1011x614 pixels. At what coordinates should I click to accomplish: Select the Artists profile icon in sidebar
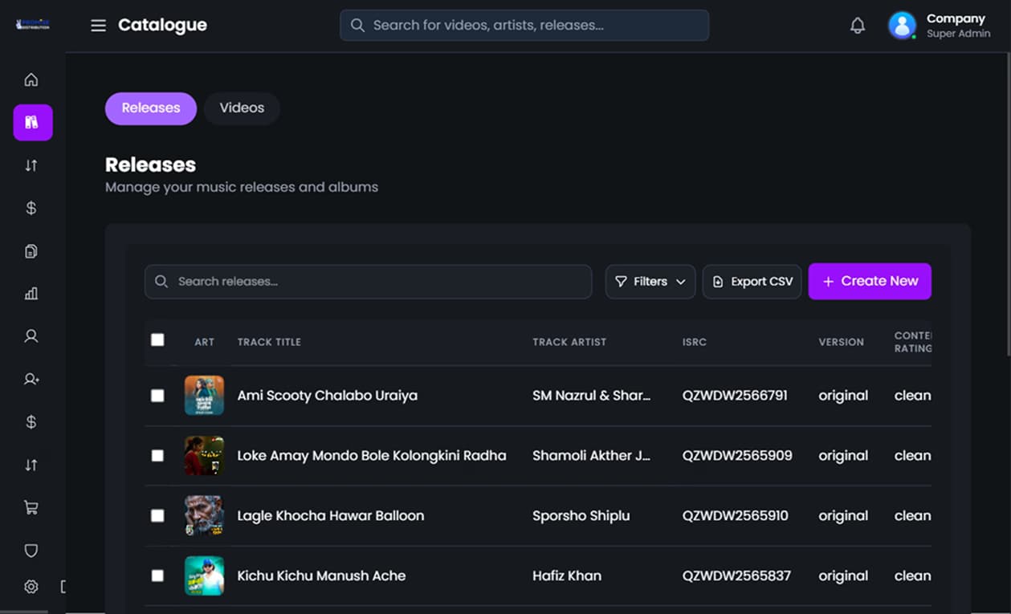pos(31,335)
